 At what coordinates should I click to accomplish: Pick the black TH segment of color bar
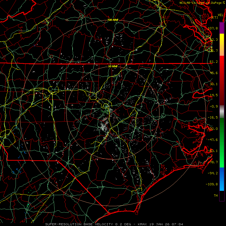click(x=222, y=196)
